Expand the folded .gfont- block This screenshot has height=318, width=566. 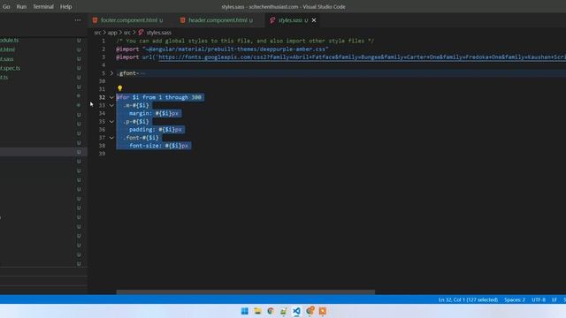[x=111, y=73]
